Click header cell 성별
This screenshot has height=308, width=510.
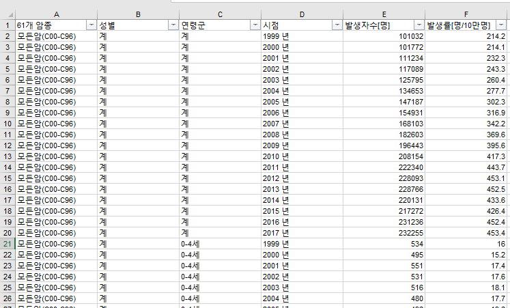point(138,25)
